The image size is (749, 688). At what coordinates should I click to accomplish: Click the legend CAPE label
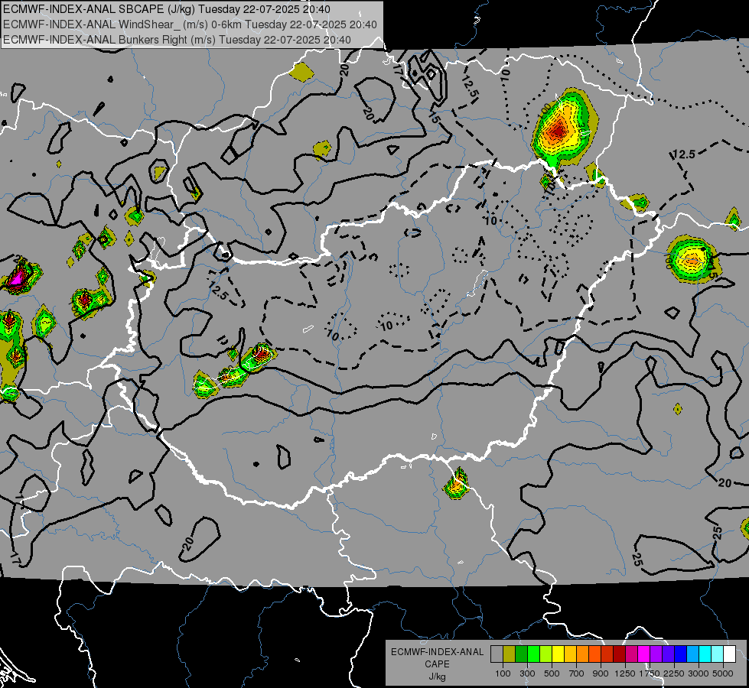437,664
